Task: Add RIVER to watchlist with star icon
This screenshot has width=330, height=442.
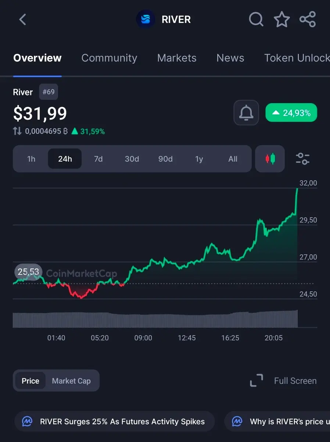Action: tap(282, 20)
